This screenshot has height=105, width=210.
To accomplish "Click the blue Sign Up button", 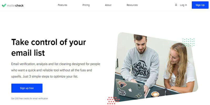I will pyautogui.click(x=200, y=5).
